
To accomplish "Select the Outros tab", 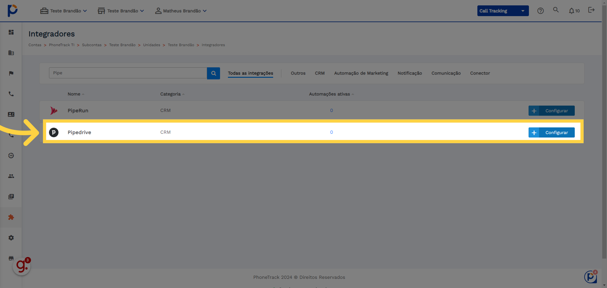I will click(x=298, y=73).
